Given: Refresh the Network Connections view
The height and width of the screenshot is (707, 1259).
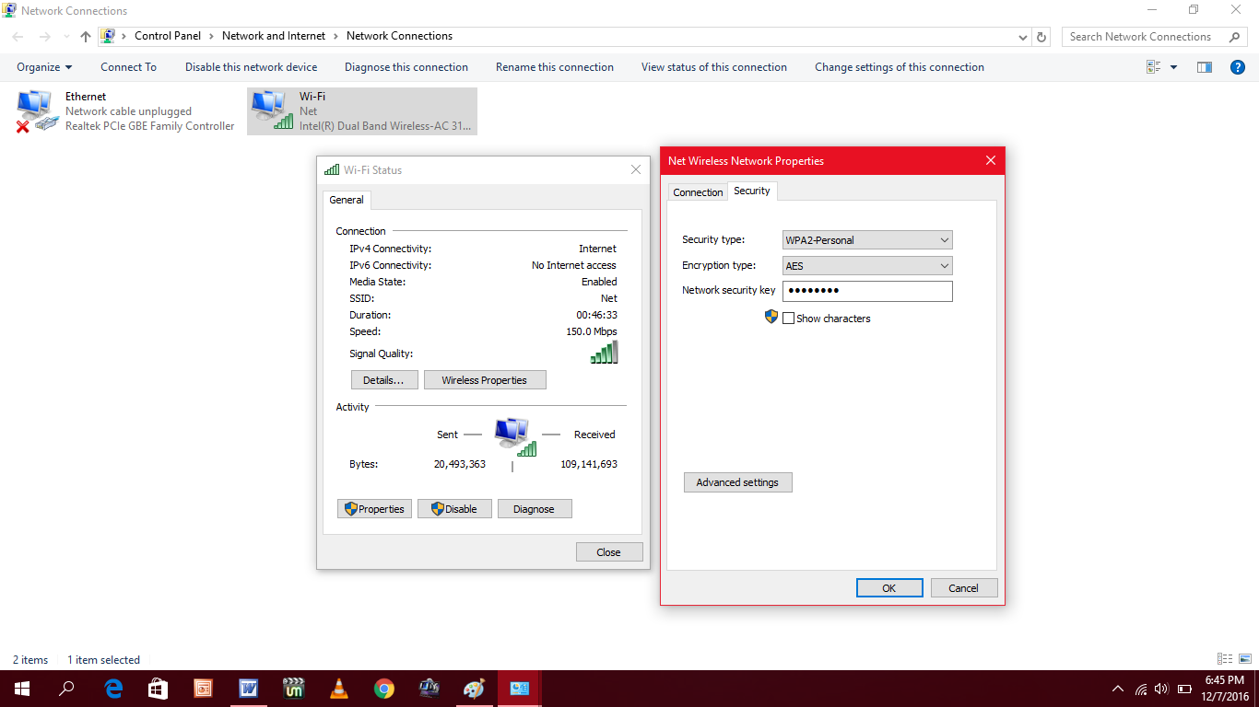Looking at the screenshot, I should (x=1041, y=36).
